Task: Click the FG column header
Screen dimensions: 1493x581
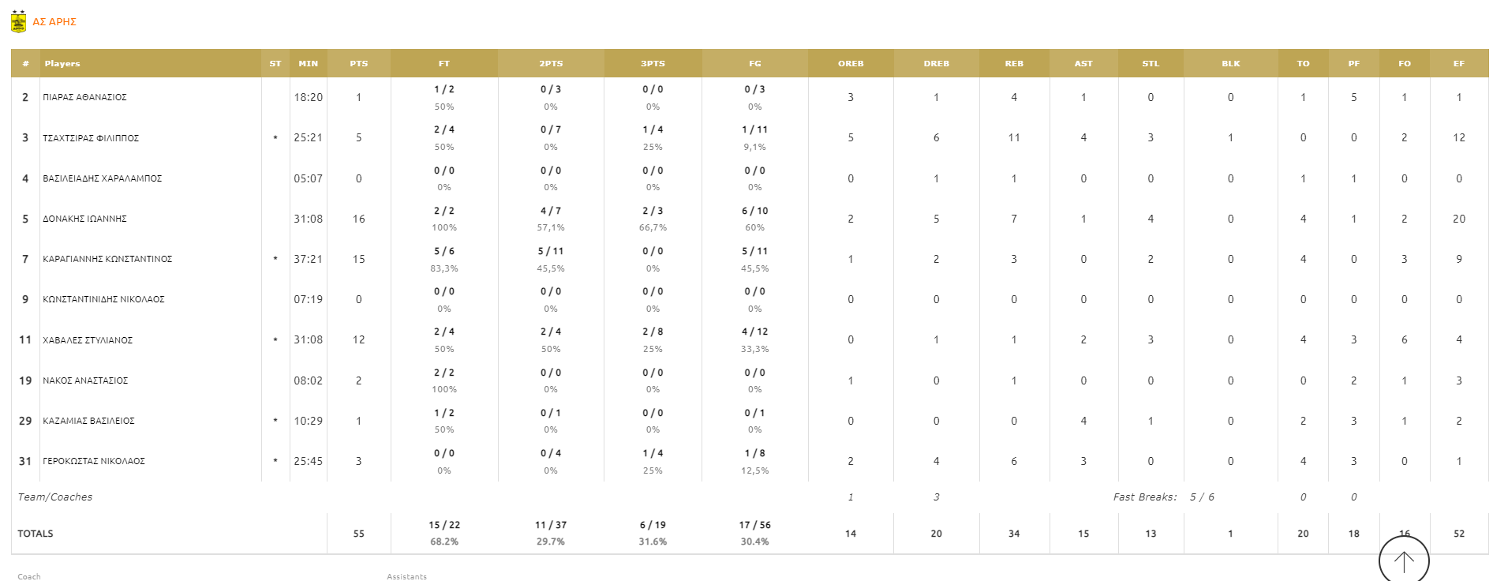Action: click(754, 64)
